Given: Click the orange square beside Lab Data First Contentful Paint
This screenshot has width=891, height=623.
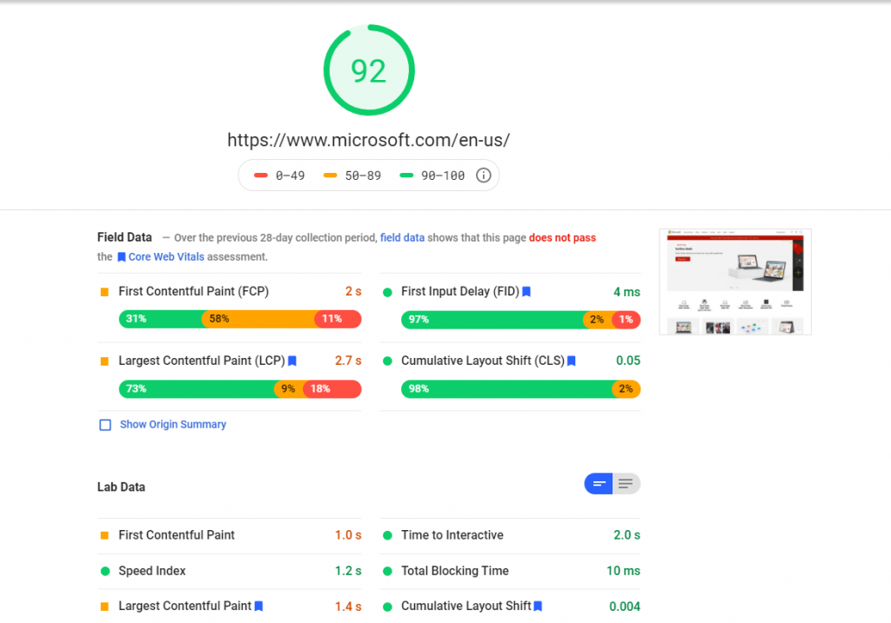Looking at the screenshot, I should pyautogui.click(x=104, y=535).
